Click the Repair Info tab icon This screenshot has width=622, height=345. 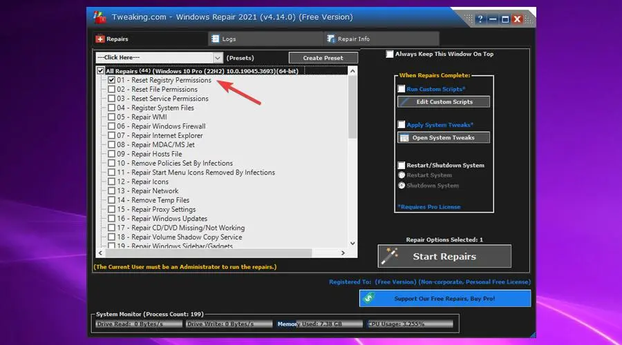point(331,39)
